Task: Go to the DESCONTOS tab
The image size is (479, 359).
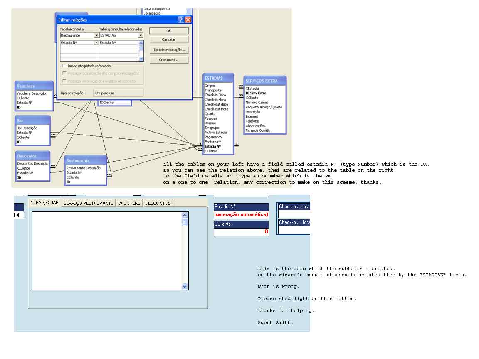Action: pyautogui.click(x=158, y=203)
